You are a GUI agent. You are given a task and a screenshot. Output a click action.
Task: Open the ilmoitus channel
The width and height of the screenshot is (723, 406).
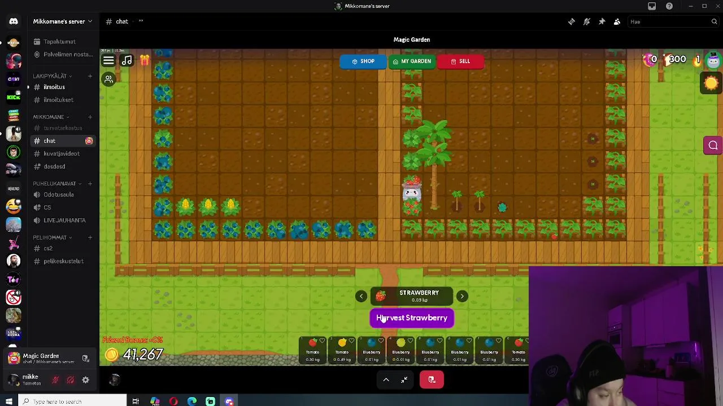tap(54, 87)
